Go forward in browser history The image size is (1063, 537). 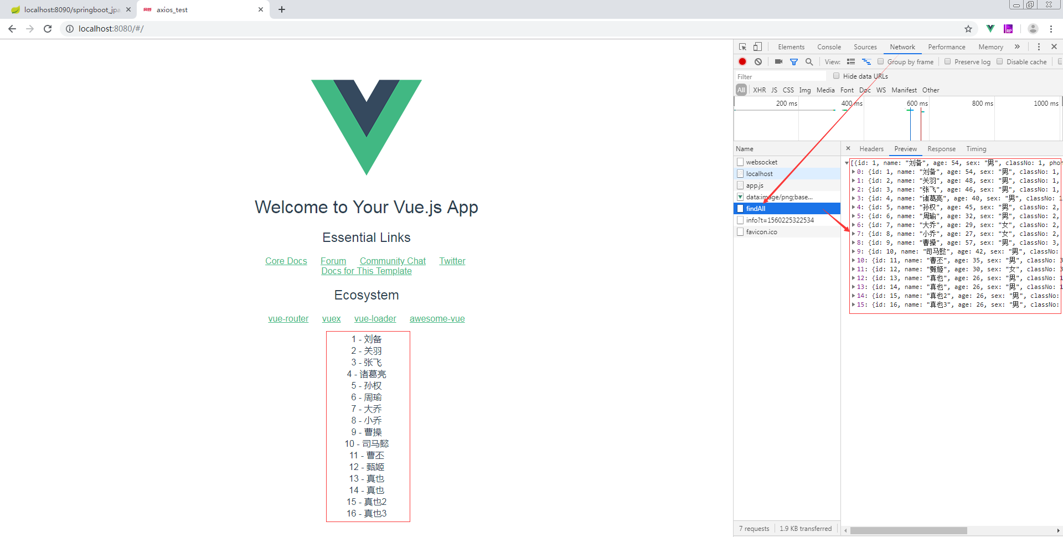pyautogui.click(x=30, y=29)
